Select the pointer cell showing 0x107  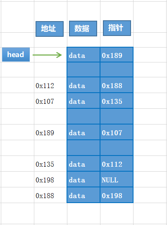coord(117,132)
